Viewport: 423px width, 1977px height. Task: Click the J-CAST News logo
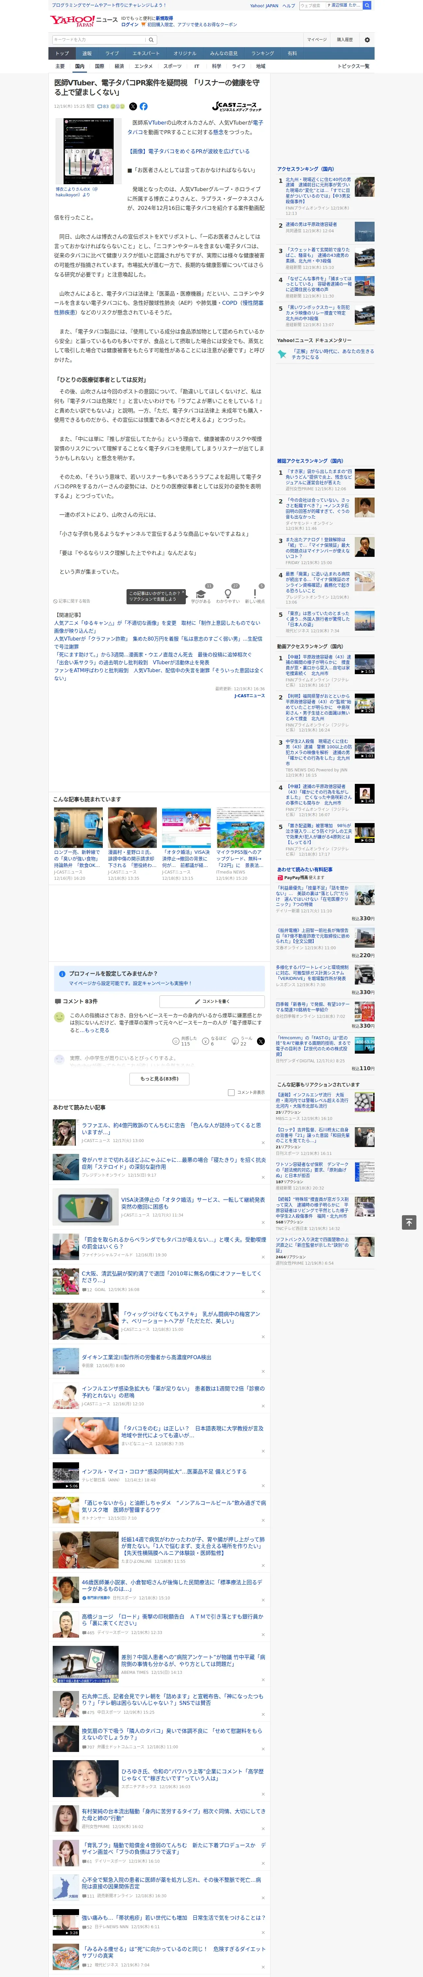237,107
